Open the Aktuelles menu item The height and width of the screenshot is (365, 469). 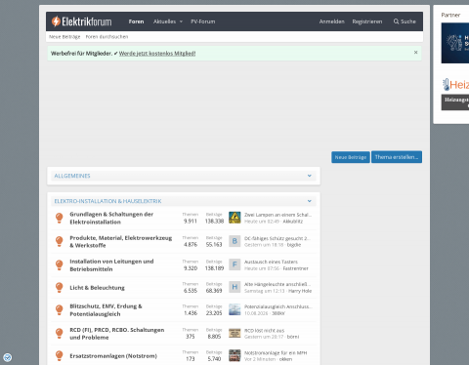pyautogui.click(x=164, y=21)
